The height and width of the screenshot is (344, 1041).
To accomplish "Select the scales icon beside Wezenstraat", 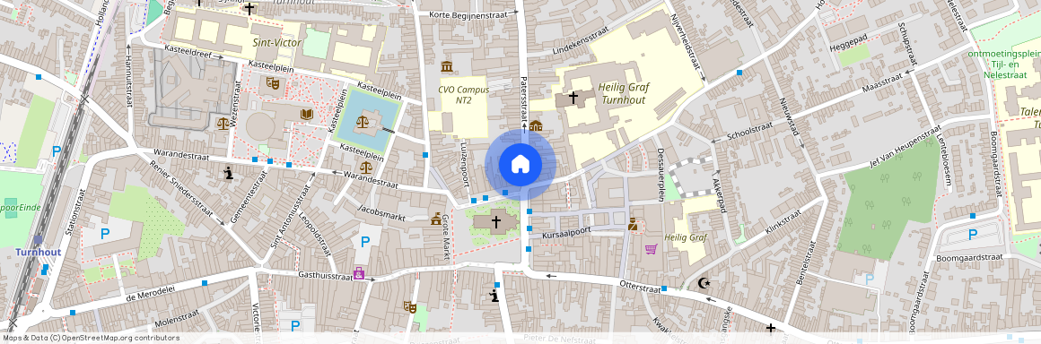I will coord(223,123).
